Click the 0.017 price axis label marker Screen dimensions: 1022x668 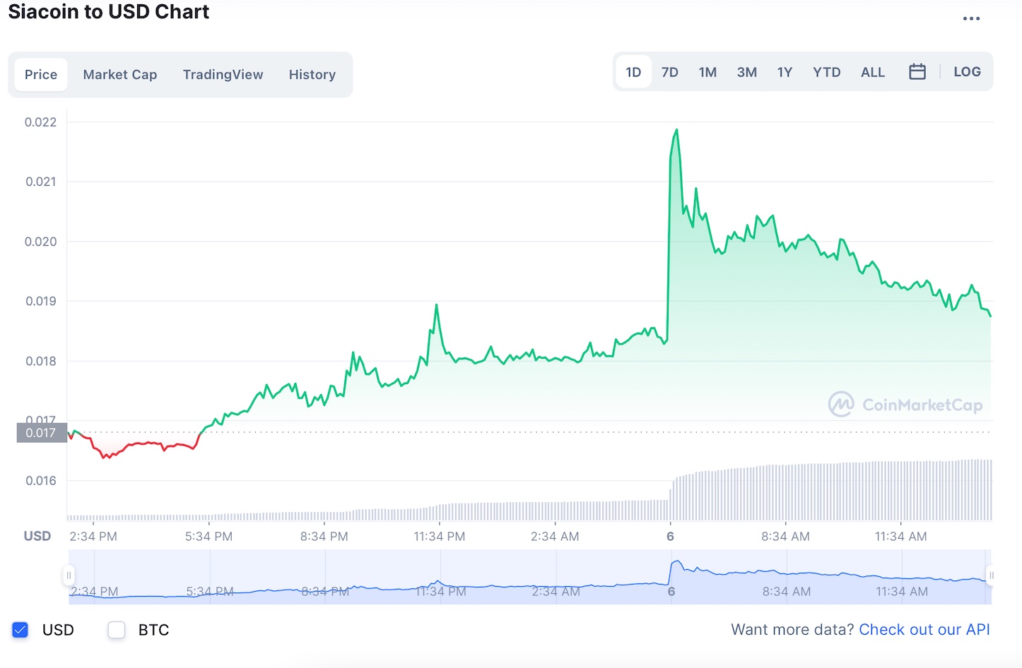point(40,432)
